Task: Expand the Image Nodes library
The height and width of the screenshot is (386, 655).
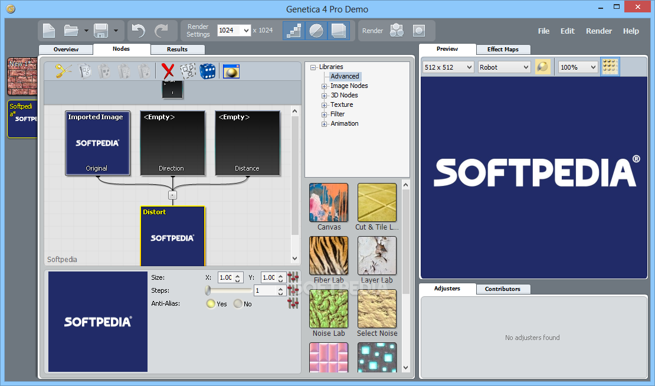Action: pos(324,86)
